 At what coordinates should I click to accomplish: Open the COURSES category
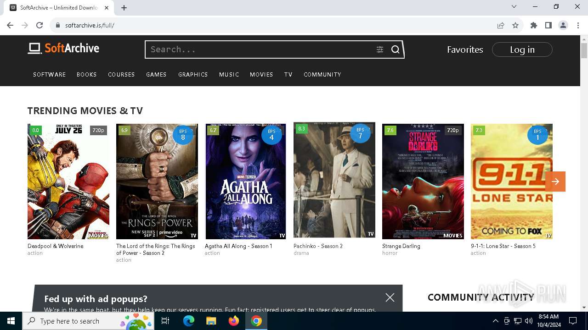click(121, 74)
